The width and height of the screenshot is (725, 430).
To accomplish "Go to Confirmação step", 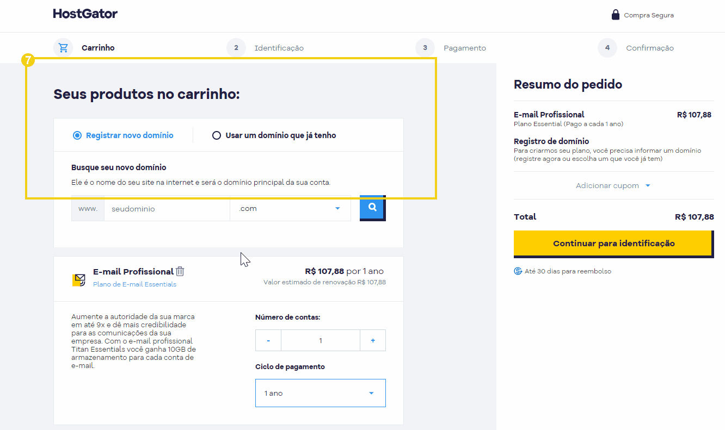I will [649, 48].
